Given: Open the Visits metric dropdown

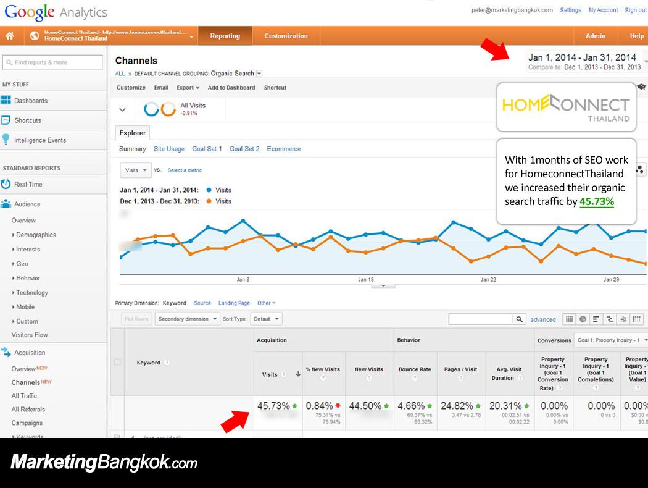Looking at the screenshot, I should [136, 170].
